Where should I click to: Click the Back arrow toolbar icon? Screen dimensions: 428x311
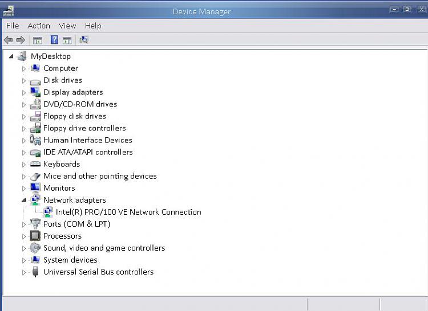[x=8, y=40]
